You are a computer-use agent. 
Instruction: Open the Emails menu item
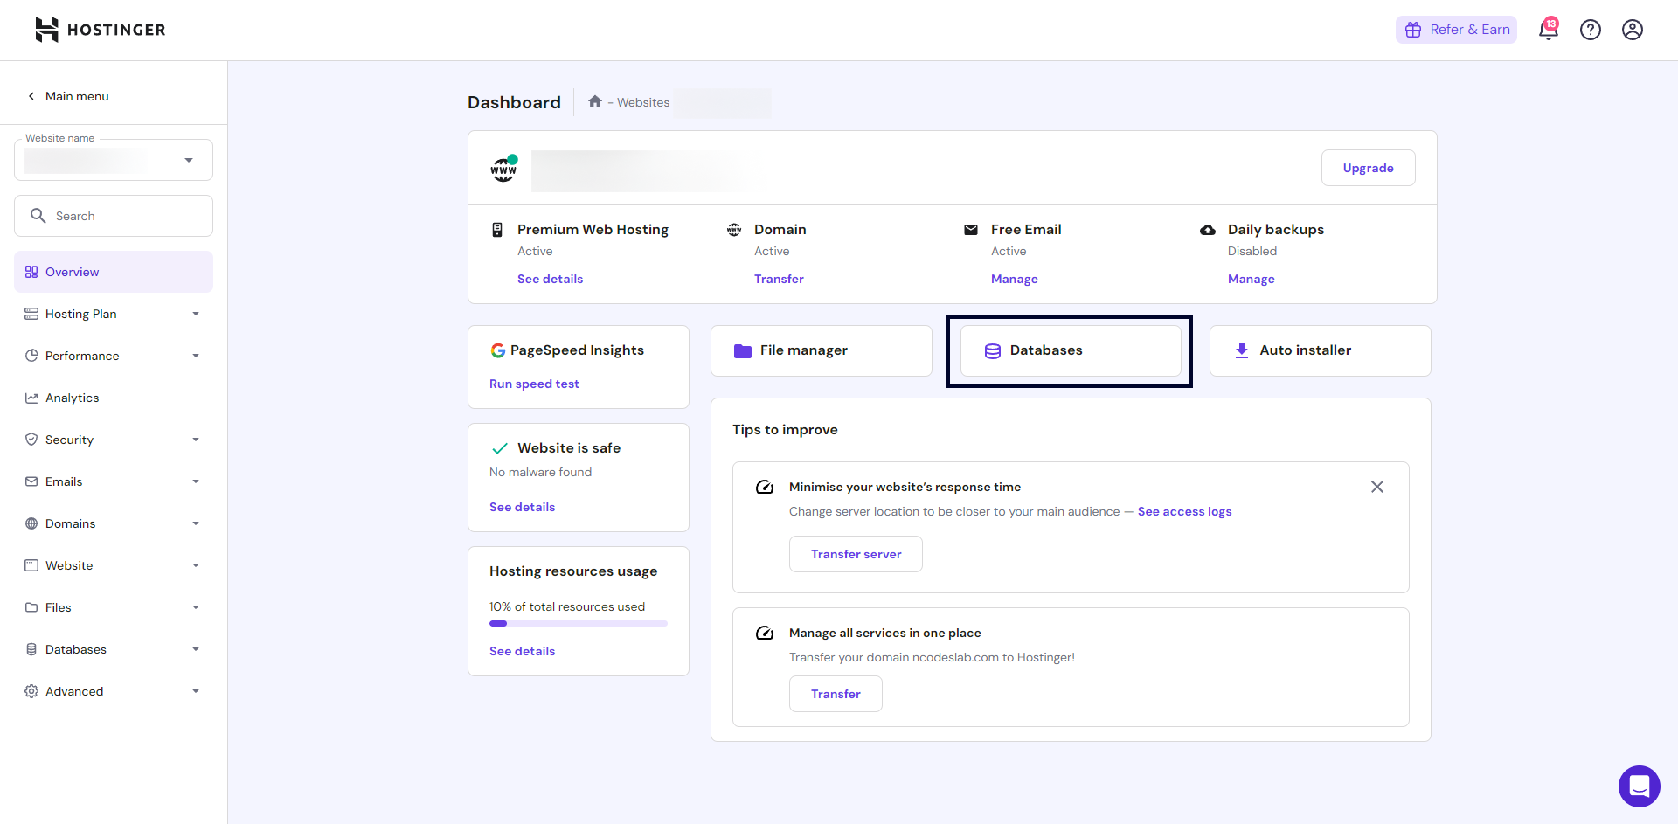tap(114, 481)
